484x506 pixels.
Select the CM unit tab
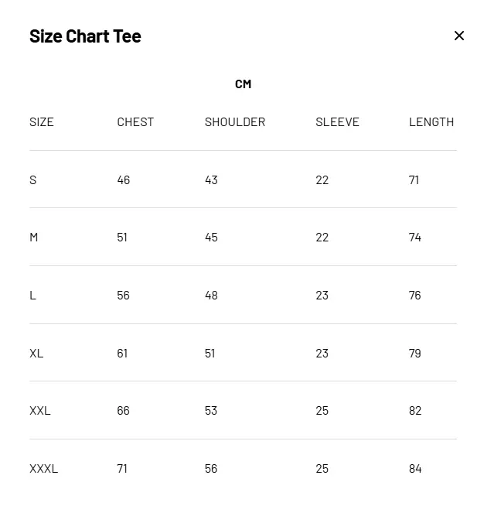tap(243, 84)
